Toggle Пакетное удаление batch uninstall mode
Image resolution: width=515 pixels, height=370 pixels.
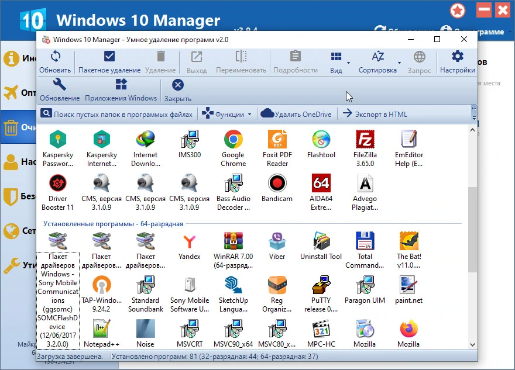109,62
